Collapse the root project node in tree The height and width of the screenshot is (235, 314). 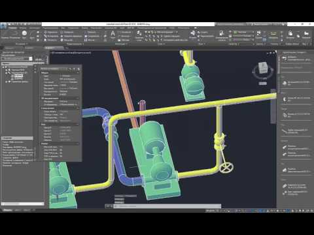3,67
